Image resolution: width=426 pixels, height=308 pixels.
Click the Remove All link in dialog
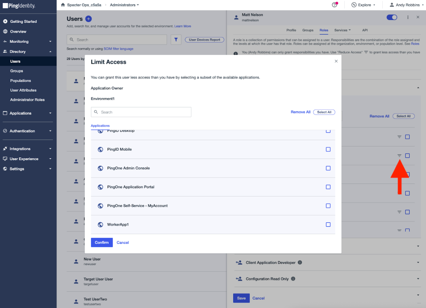pyautogui.click(x=300, y=112)
